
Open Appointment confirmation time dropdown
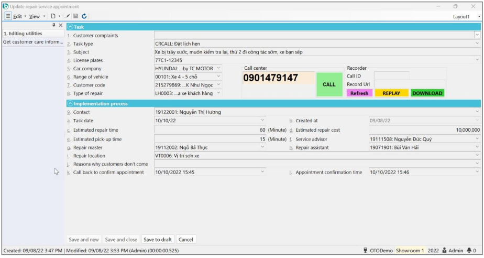[x=477, y=172]
